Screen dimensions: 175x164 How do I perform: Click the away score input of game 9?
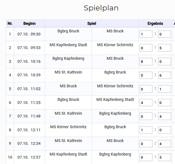click(x=164, y=144)
